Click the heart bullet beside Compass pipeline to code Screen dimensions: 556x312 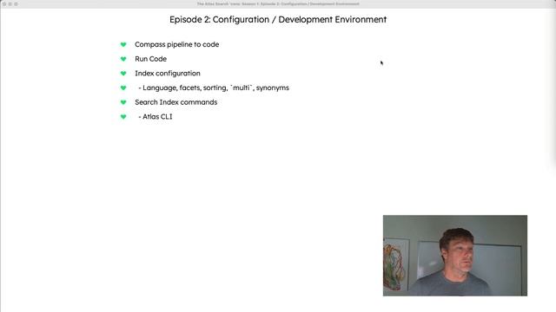(123, 44)
